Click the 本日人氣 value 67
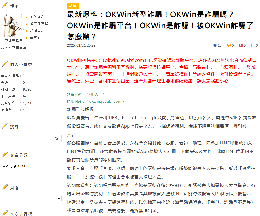The height and width of the screenshot is (216, 260). click(x=25, y=96)
